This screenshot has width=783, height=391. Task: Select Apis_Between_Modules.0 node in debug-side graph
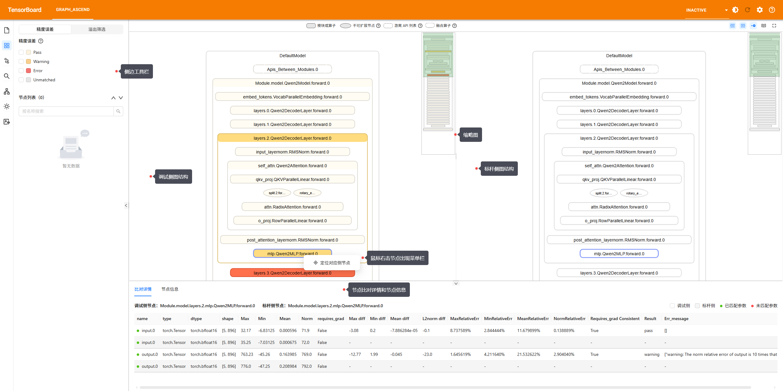pyautogui.click(x=292, y=69)
